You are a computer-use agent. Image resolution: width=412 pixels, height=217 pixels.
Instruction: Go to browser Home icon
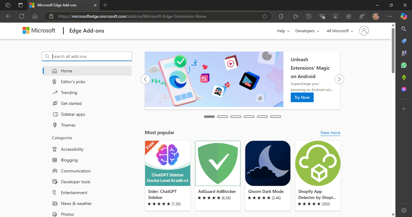pos(35,16)
